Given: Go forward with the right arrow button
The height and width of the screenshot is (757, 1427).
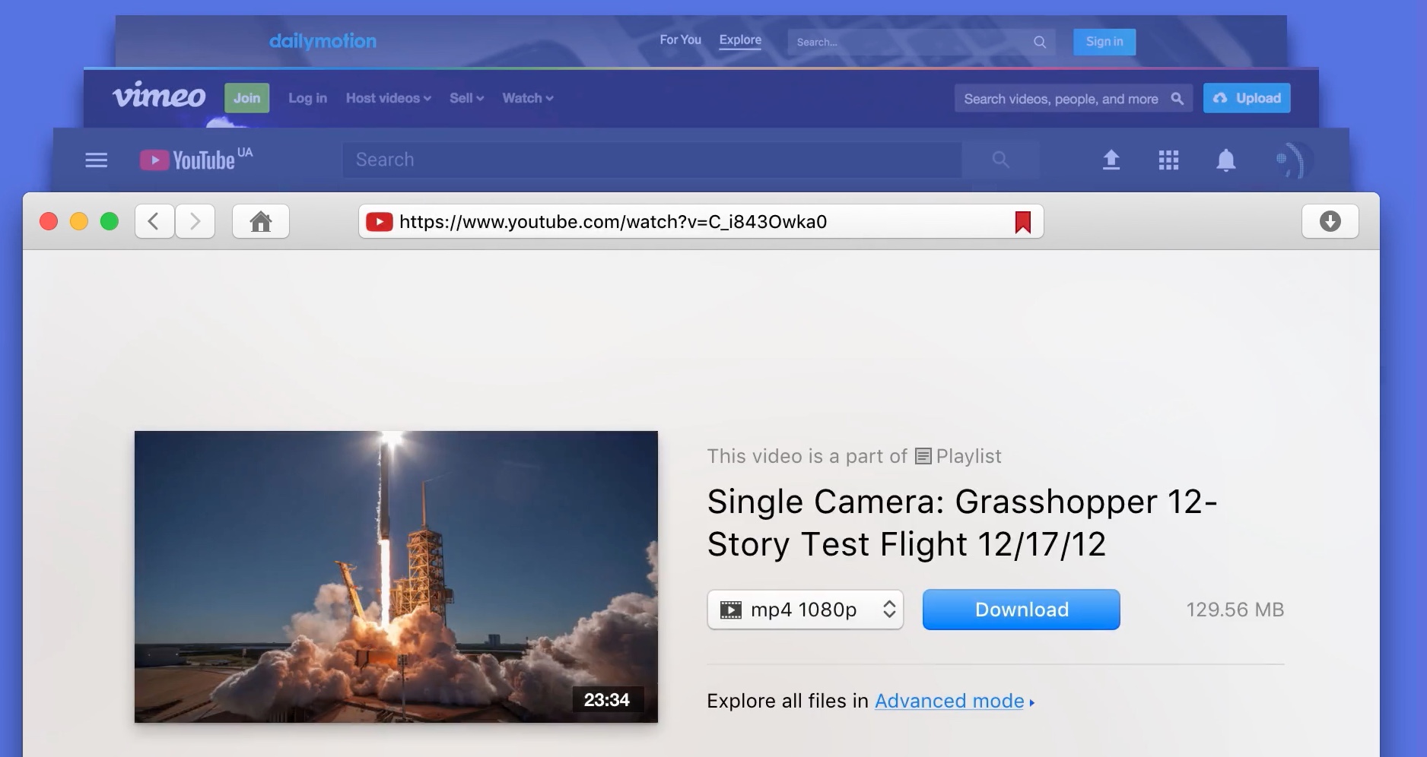Looking at the screenshot, I should point(195,221).
